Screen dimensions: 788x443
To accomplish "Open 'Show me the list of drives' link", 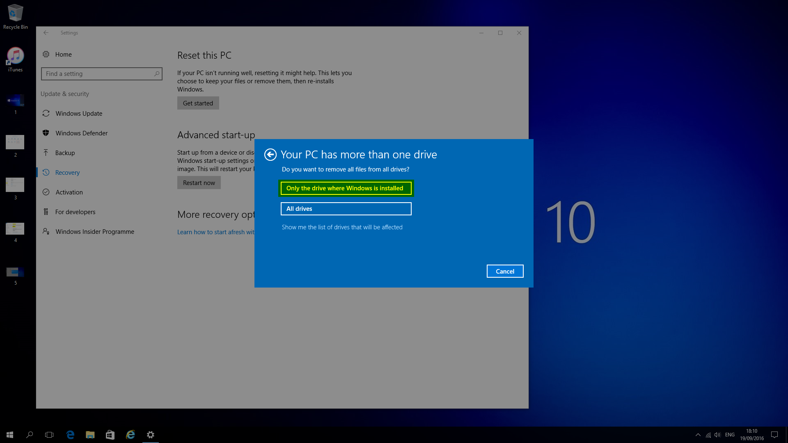I will [342, 227].
